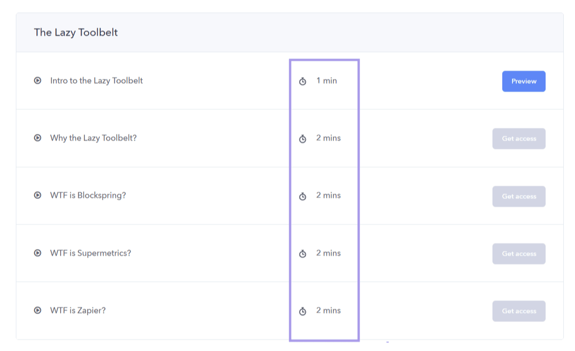Click the timer icon on the WTF is Zapier? row
Screen dimensions: 575x351
(303, 310)
